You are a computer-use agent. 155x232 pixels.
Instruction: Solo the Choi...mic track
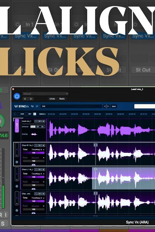click(x=36, y=194)
